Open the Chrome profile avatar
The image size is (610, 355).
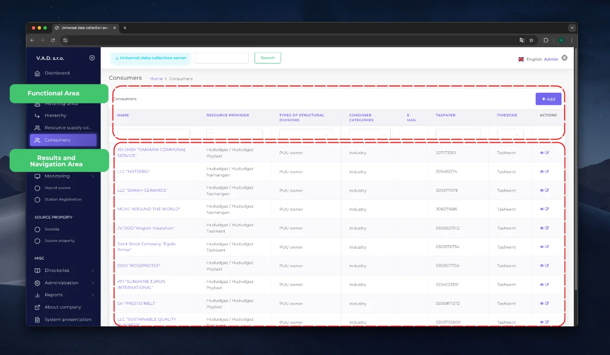point(561,40)
